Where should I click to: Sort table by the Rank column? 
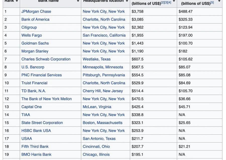point(17,1)
